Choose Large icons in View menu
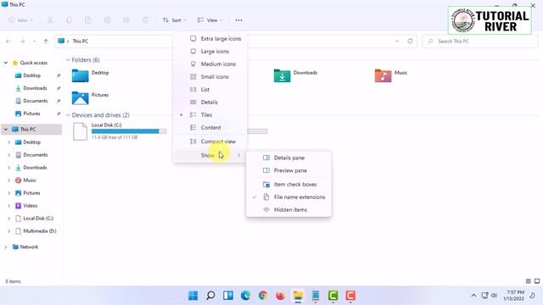The height and width of the screenshot is (305, 543). [x=210, y=51]
